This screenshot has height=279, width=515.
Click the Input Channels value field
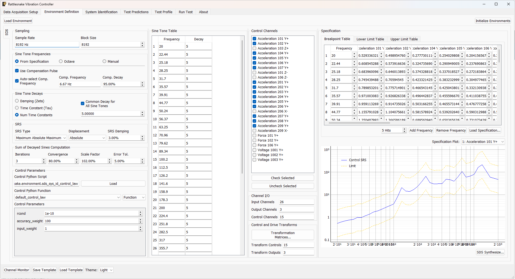click(297, 202)
